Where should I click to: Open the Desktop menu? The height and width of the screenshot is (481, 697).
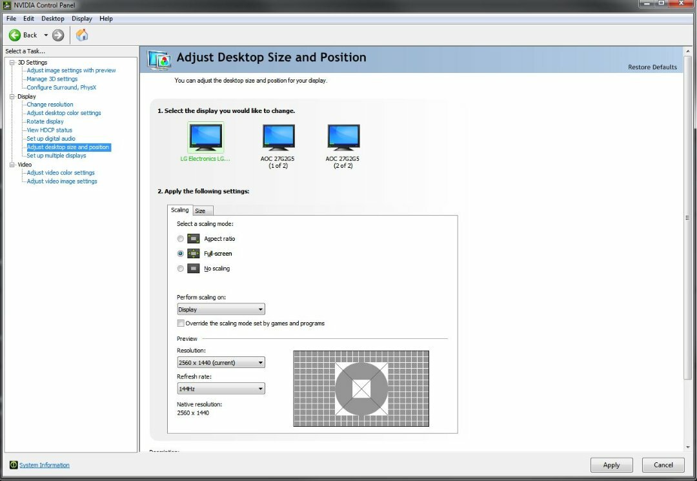coord(52,18)
